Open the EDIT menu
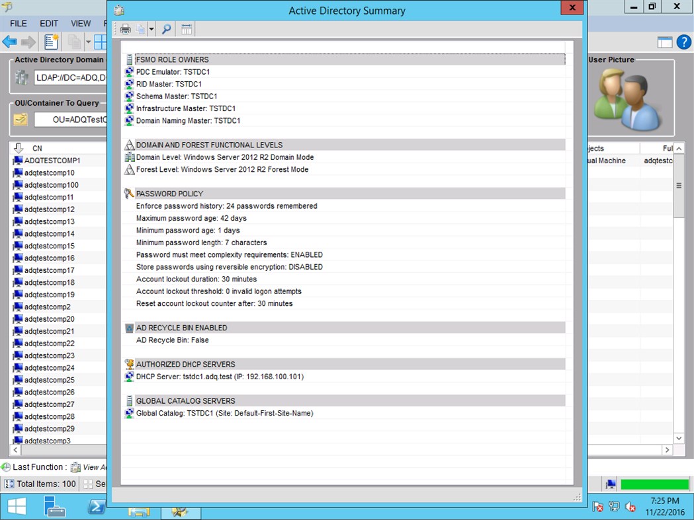694x520 pixels. [x=49, y=23]
